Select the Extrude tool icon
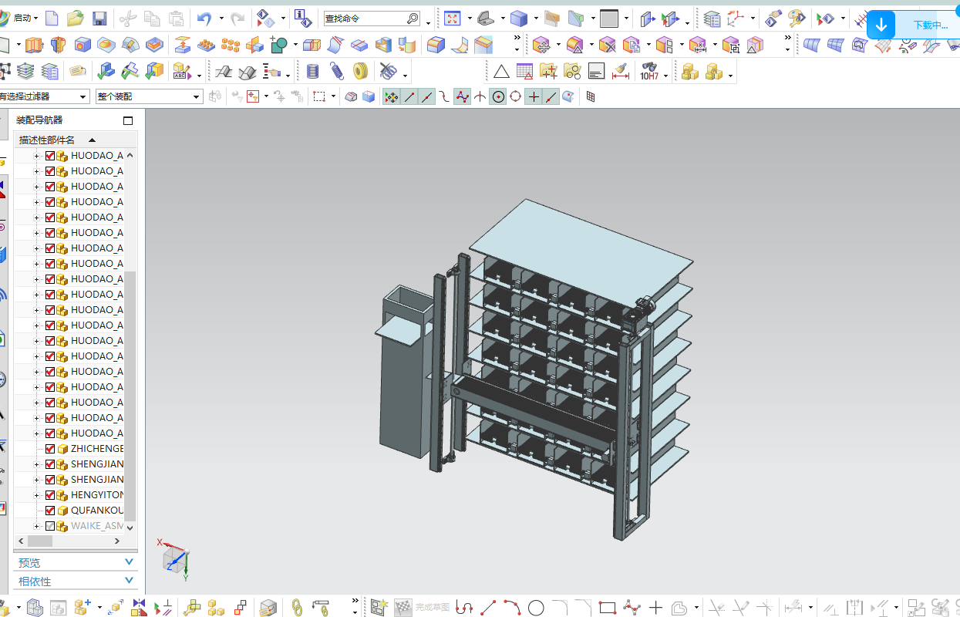The width and height of the screenshot is (960, 617). 34,45
